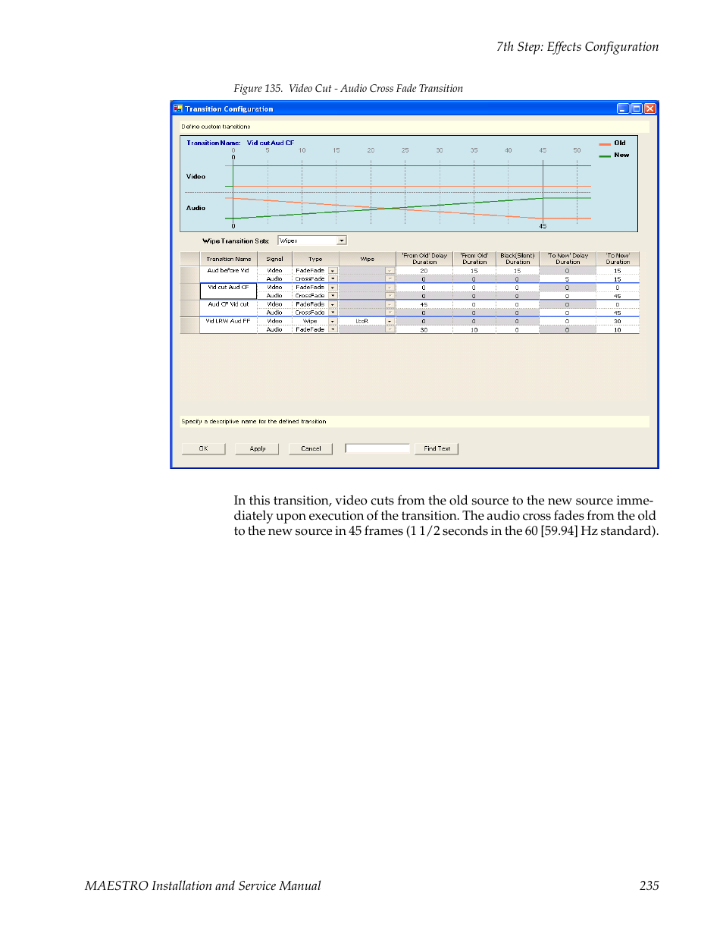Click the Transition Name column header
723x937 pixels.
coord(228,259)
